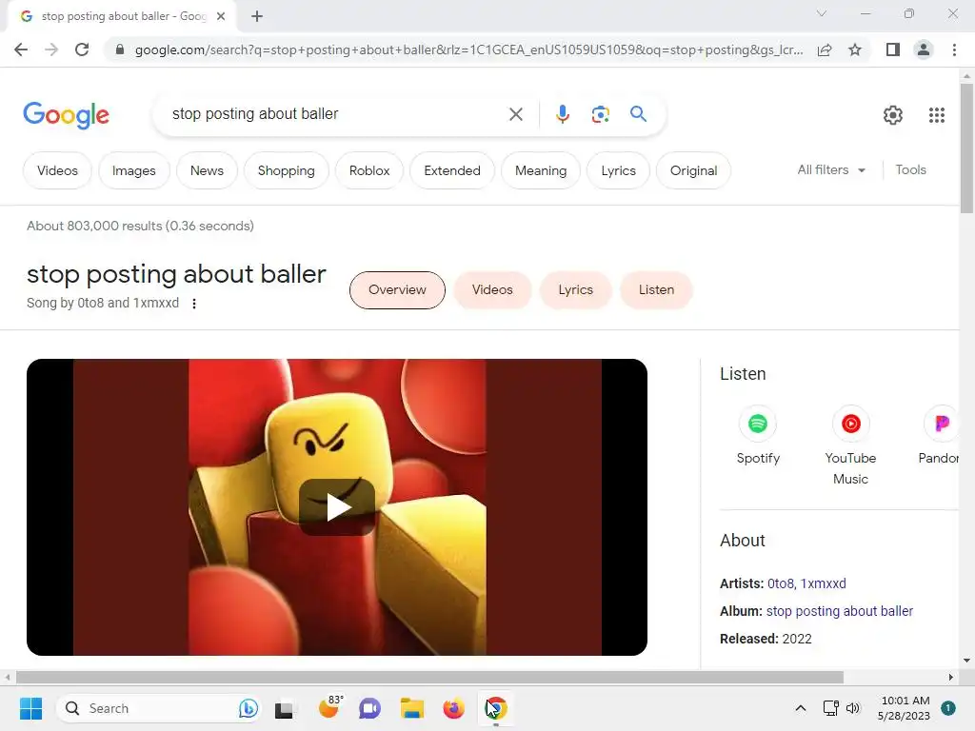Open a new tab

(x=257, y=16)
